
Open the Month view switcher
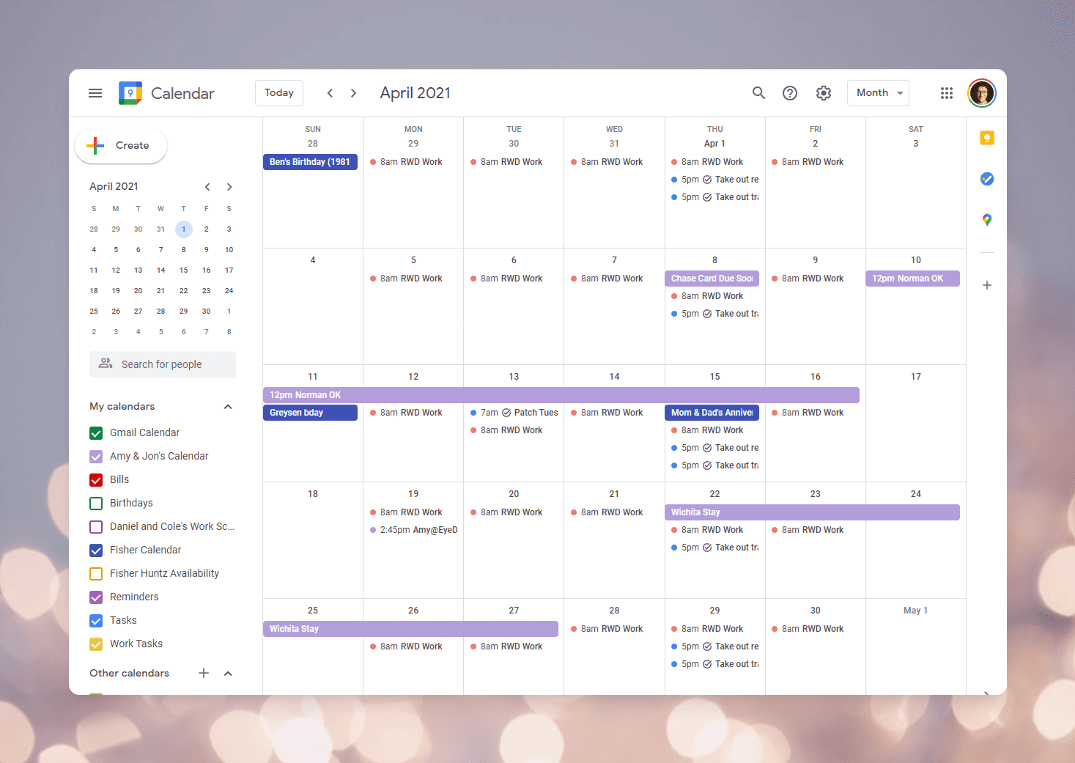click(x=878, y=93)
